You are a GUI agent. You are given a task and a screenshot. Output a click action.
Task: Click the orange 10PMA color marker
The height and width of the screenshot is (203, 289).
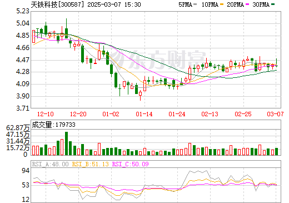tap(222, 4)
